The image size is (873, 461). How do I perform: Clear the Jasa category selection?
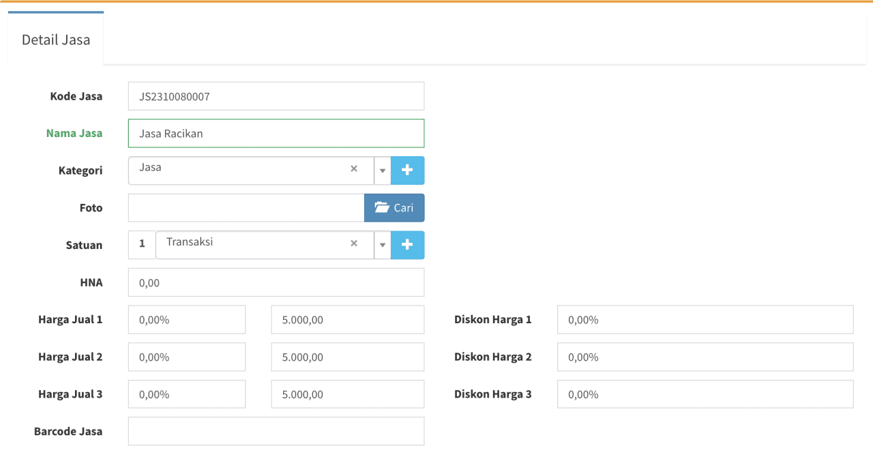[x=353, y=169]
